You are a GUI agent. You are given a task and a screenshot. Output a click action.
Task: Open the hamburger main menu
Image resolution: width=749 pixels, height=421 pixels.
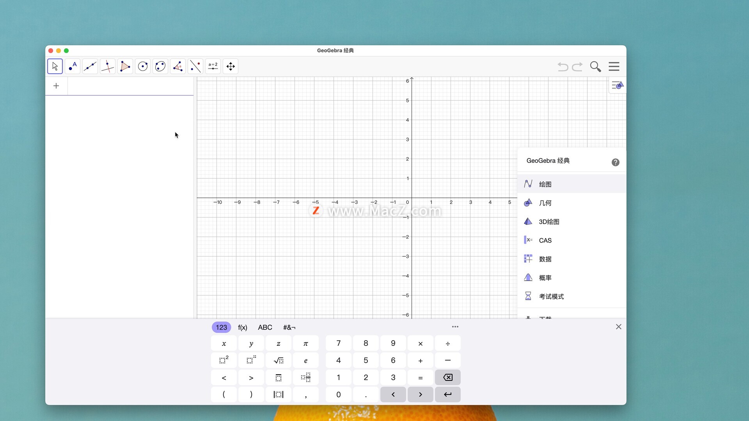(x=614, y=67)
